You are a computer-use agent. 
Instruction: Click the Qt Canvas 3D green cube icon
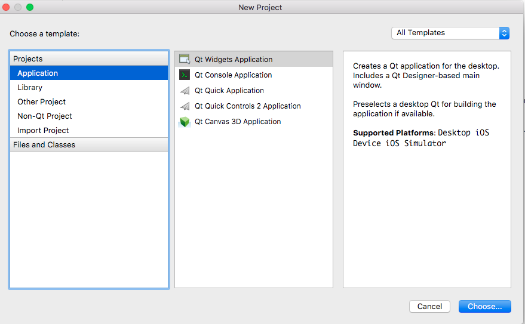pyautogui.click(x=185, y=122)
